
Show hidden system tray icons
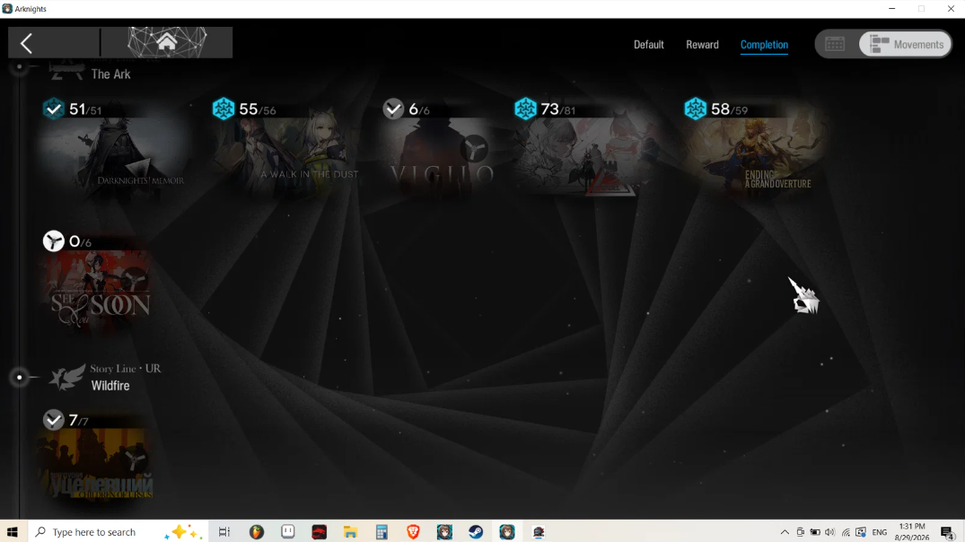785,532
